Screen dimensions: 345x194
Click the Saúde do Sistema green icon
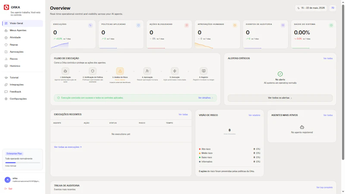coord(331,25)
